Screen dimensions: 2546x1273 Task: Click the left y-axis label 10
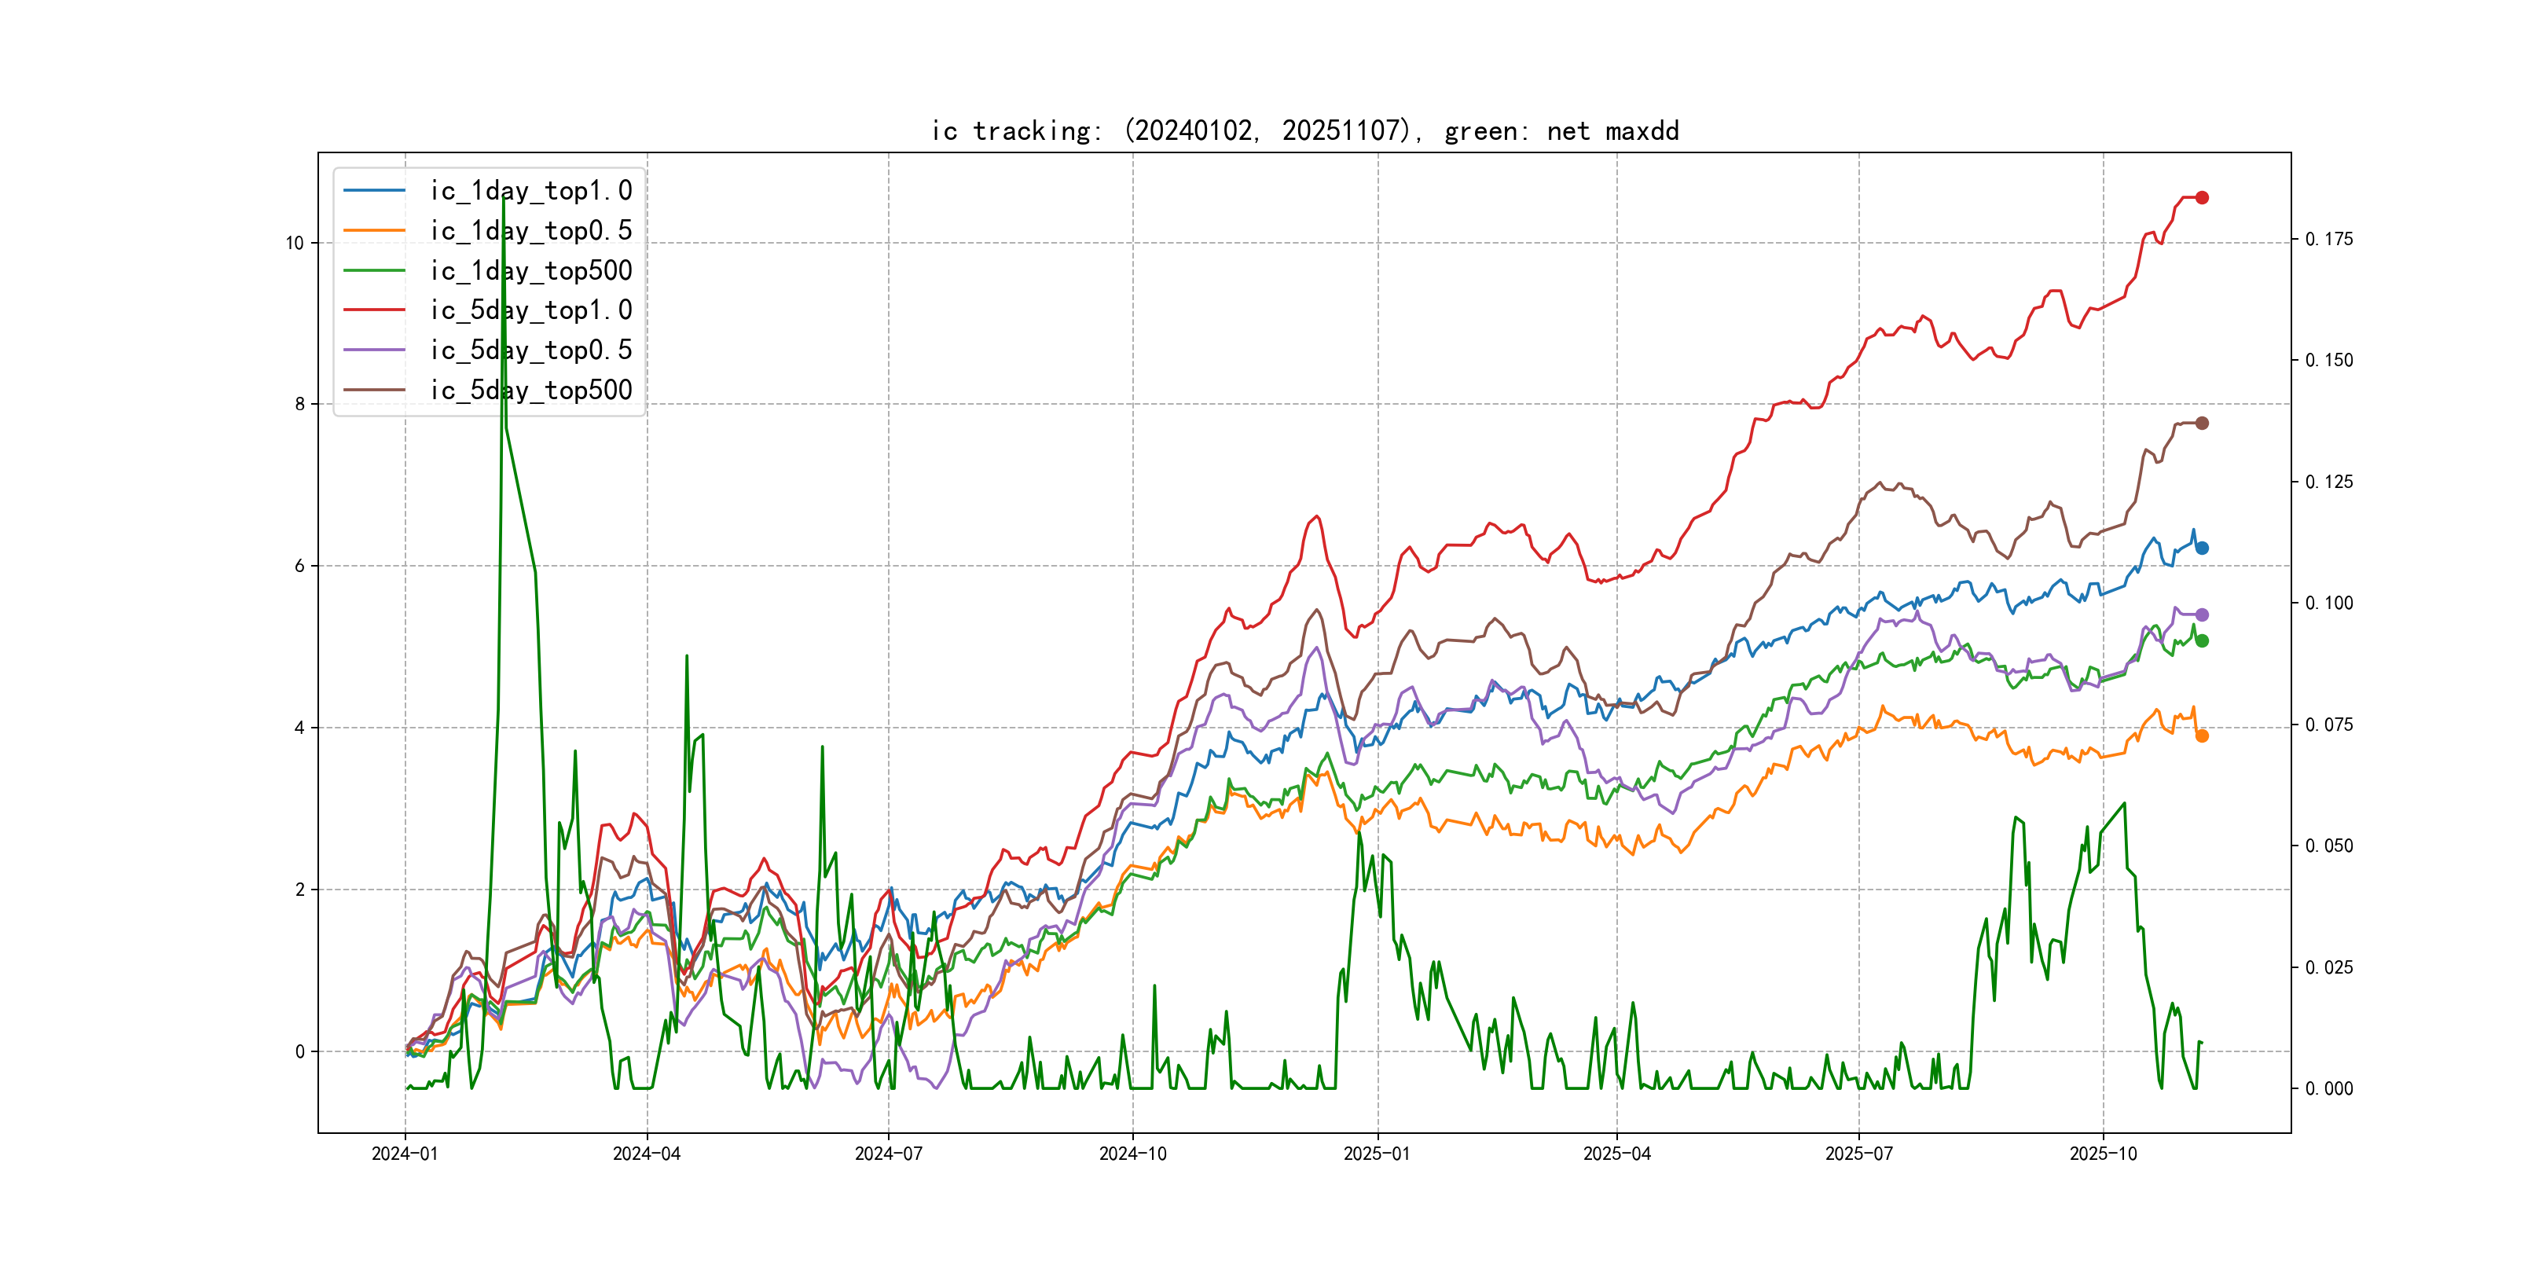295,243
